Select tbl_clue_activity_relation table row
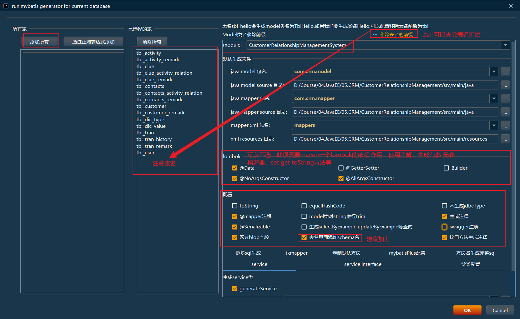 177,73
